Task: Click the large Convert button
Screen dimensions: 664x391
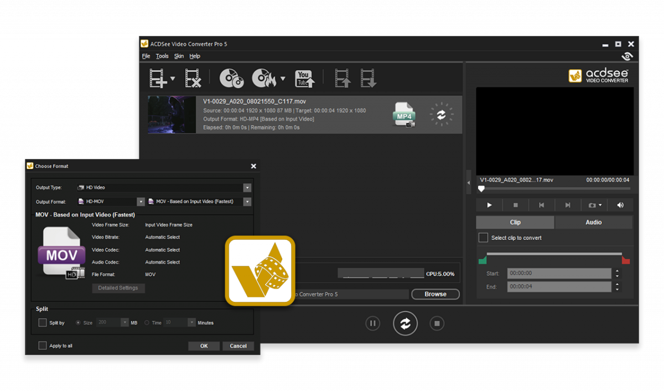Action: tap(405, 324)
